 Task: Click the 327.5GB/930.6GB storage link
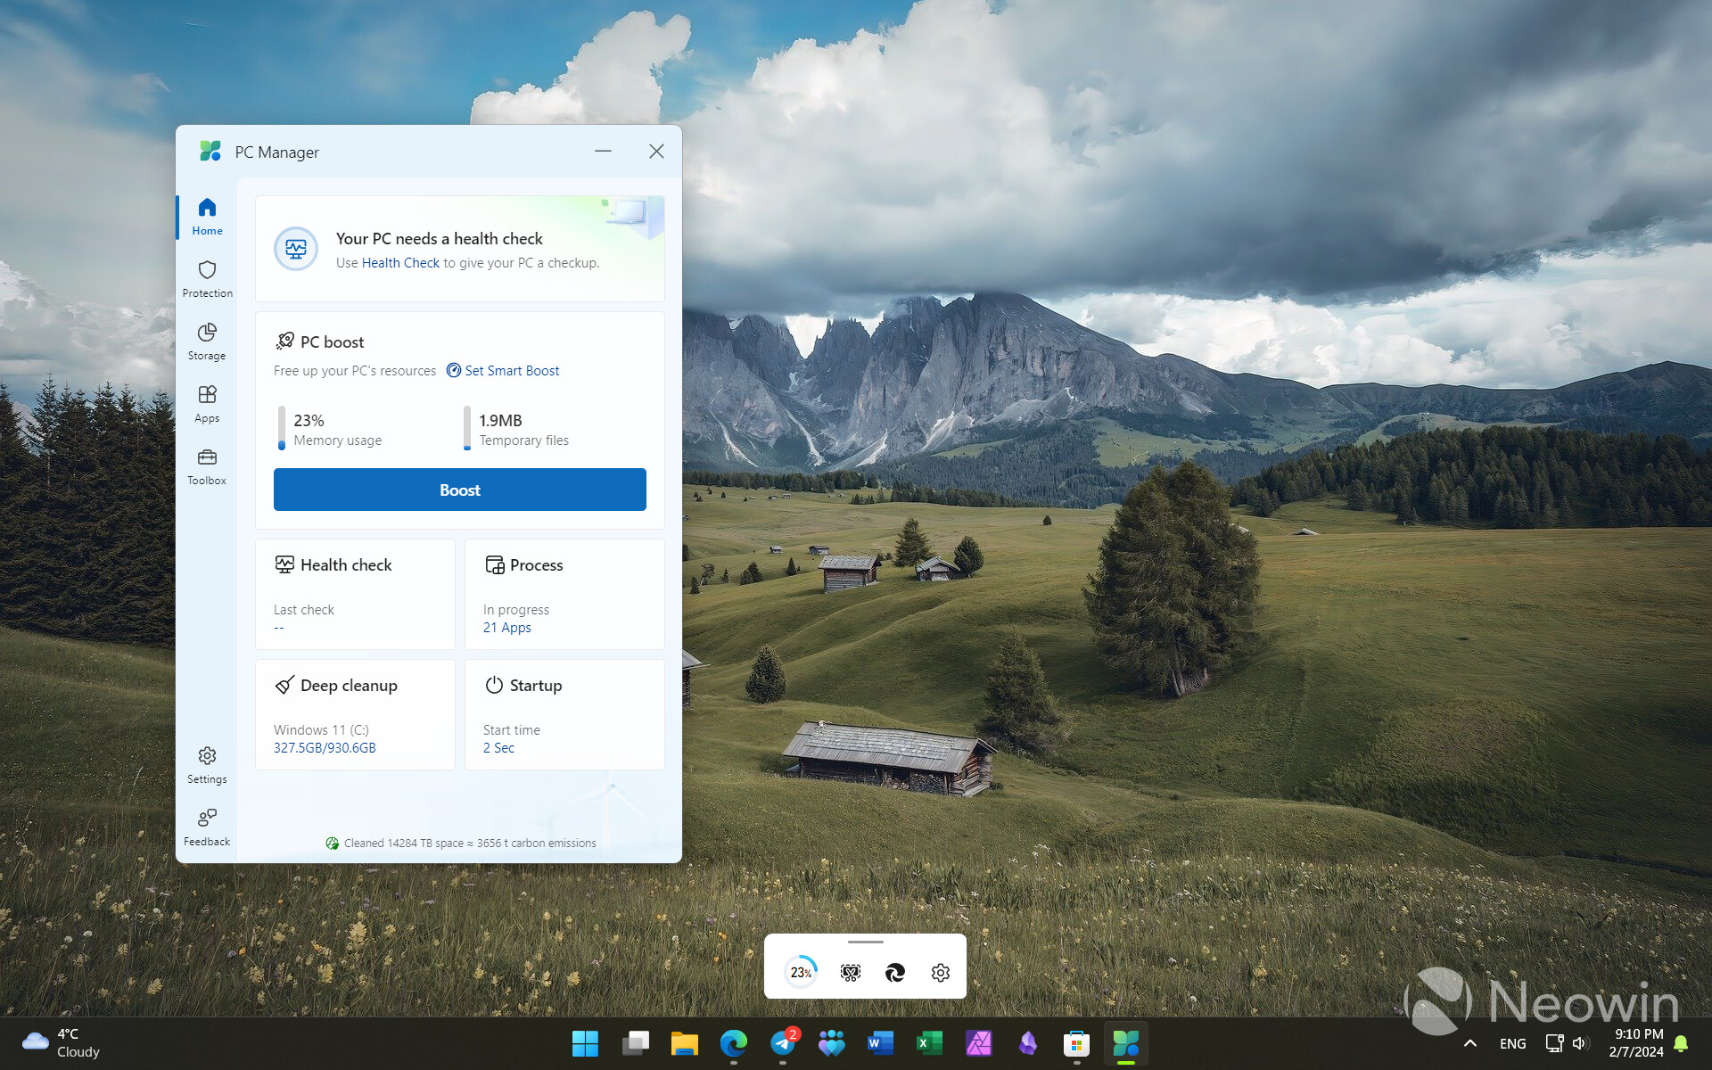325,748
